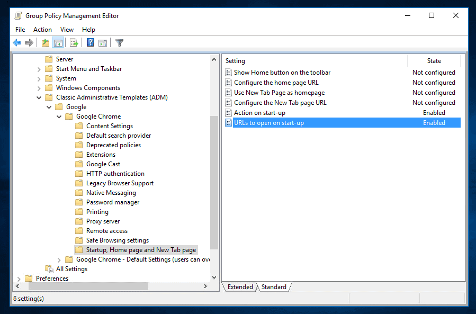Select Use New Tab Page as homepage
The height and width of the screenshot is (314, 476).
(279, 92)
